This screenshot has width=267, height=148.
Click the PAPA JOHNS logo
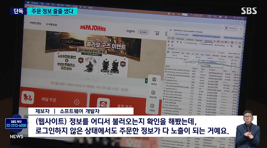tap(93, 28)
